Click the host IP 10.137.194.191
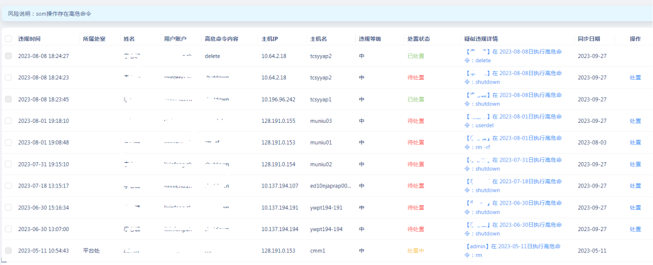This screenshot has width=653, height=265. click(x=280, y=208)
